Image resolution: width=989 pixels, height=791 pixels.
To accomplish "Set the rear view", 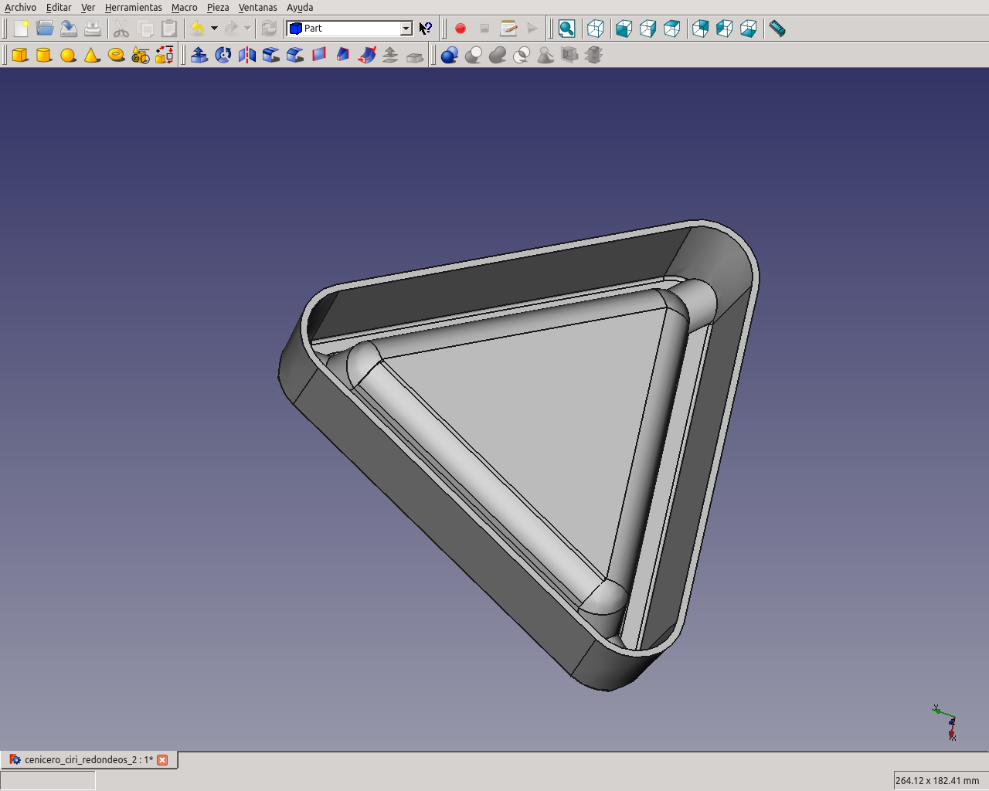I will coord(701,29).
